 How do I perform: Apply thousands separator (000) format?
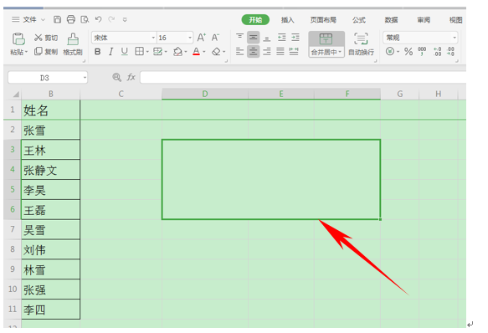tap(422, 51)
